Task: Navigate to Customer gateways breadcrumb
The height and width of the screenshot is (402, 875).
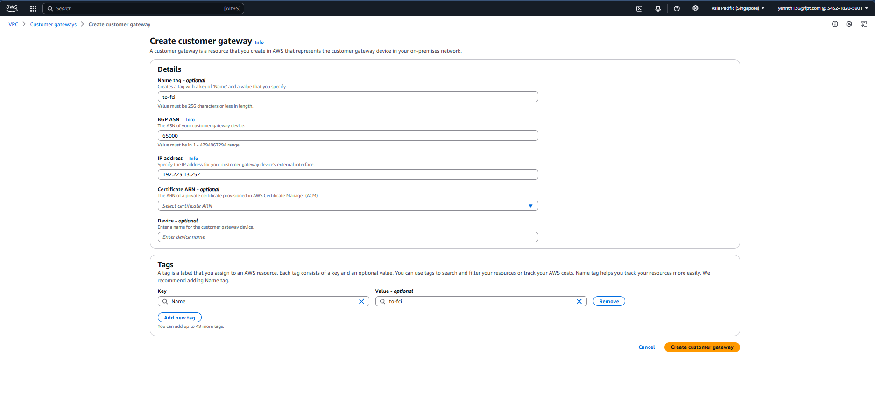Action: click(x=53, y=25)
